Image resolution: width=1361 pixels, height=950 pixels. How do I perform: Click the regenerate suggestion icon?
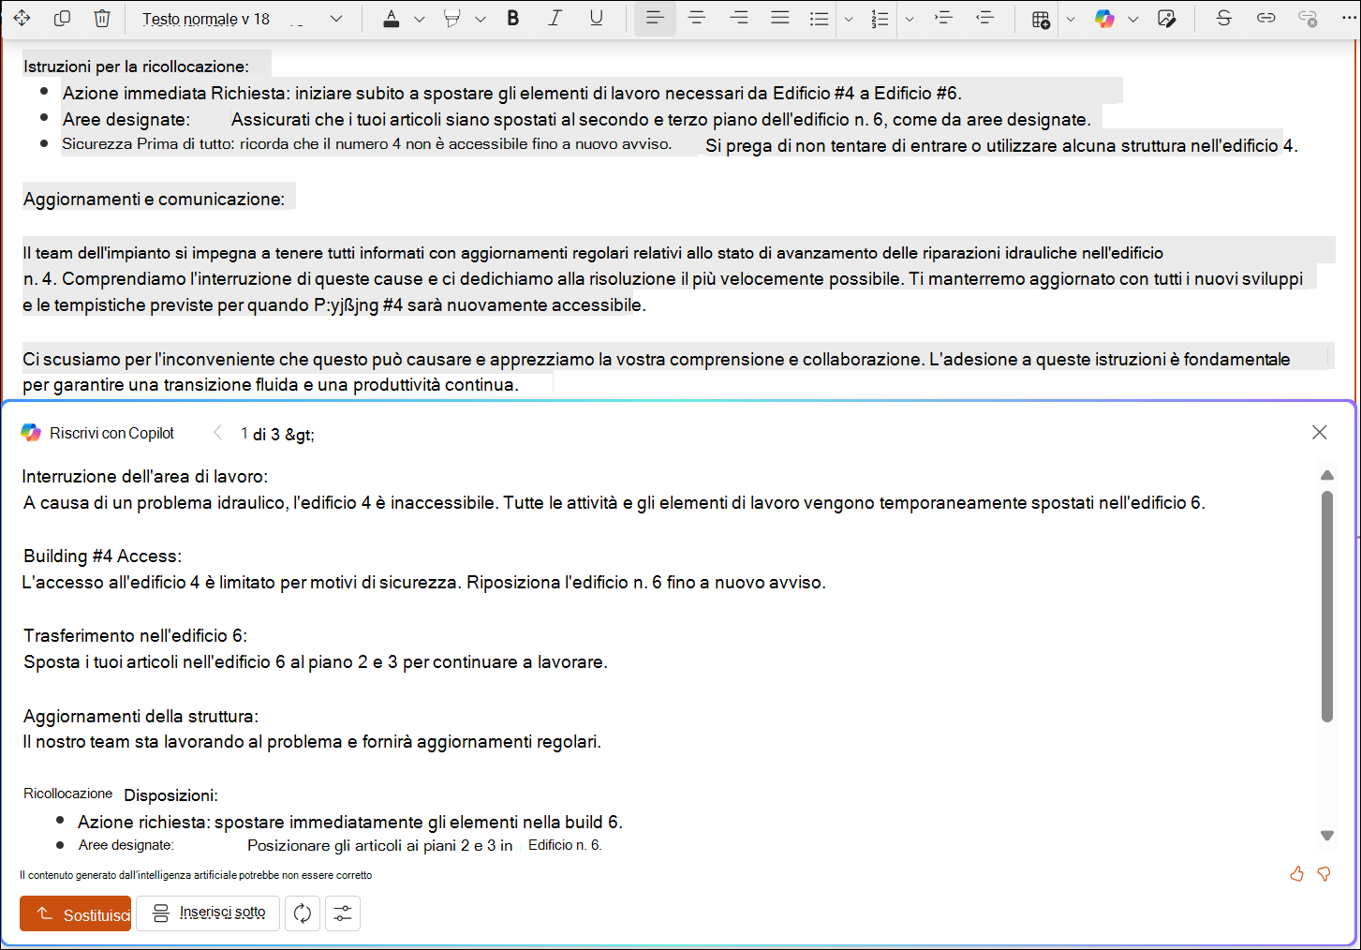(x=303, y=913)
